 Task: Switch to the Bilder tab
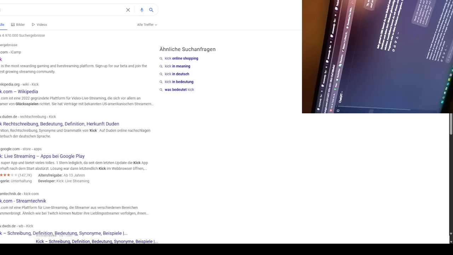coord(18,25)
